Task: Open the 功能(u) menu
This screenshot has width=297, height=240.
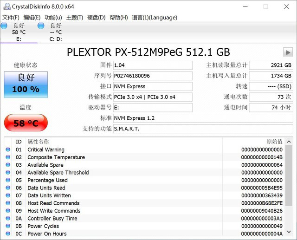Action: click(x=53, y=18)
